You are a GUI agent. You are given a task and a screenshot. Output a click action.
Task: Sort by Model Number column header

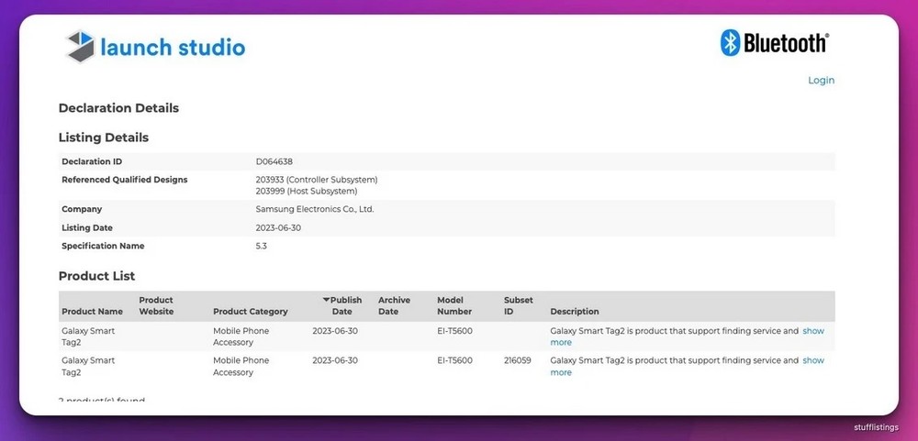click(454, 305)
